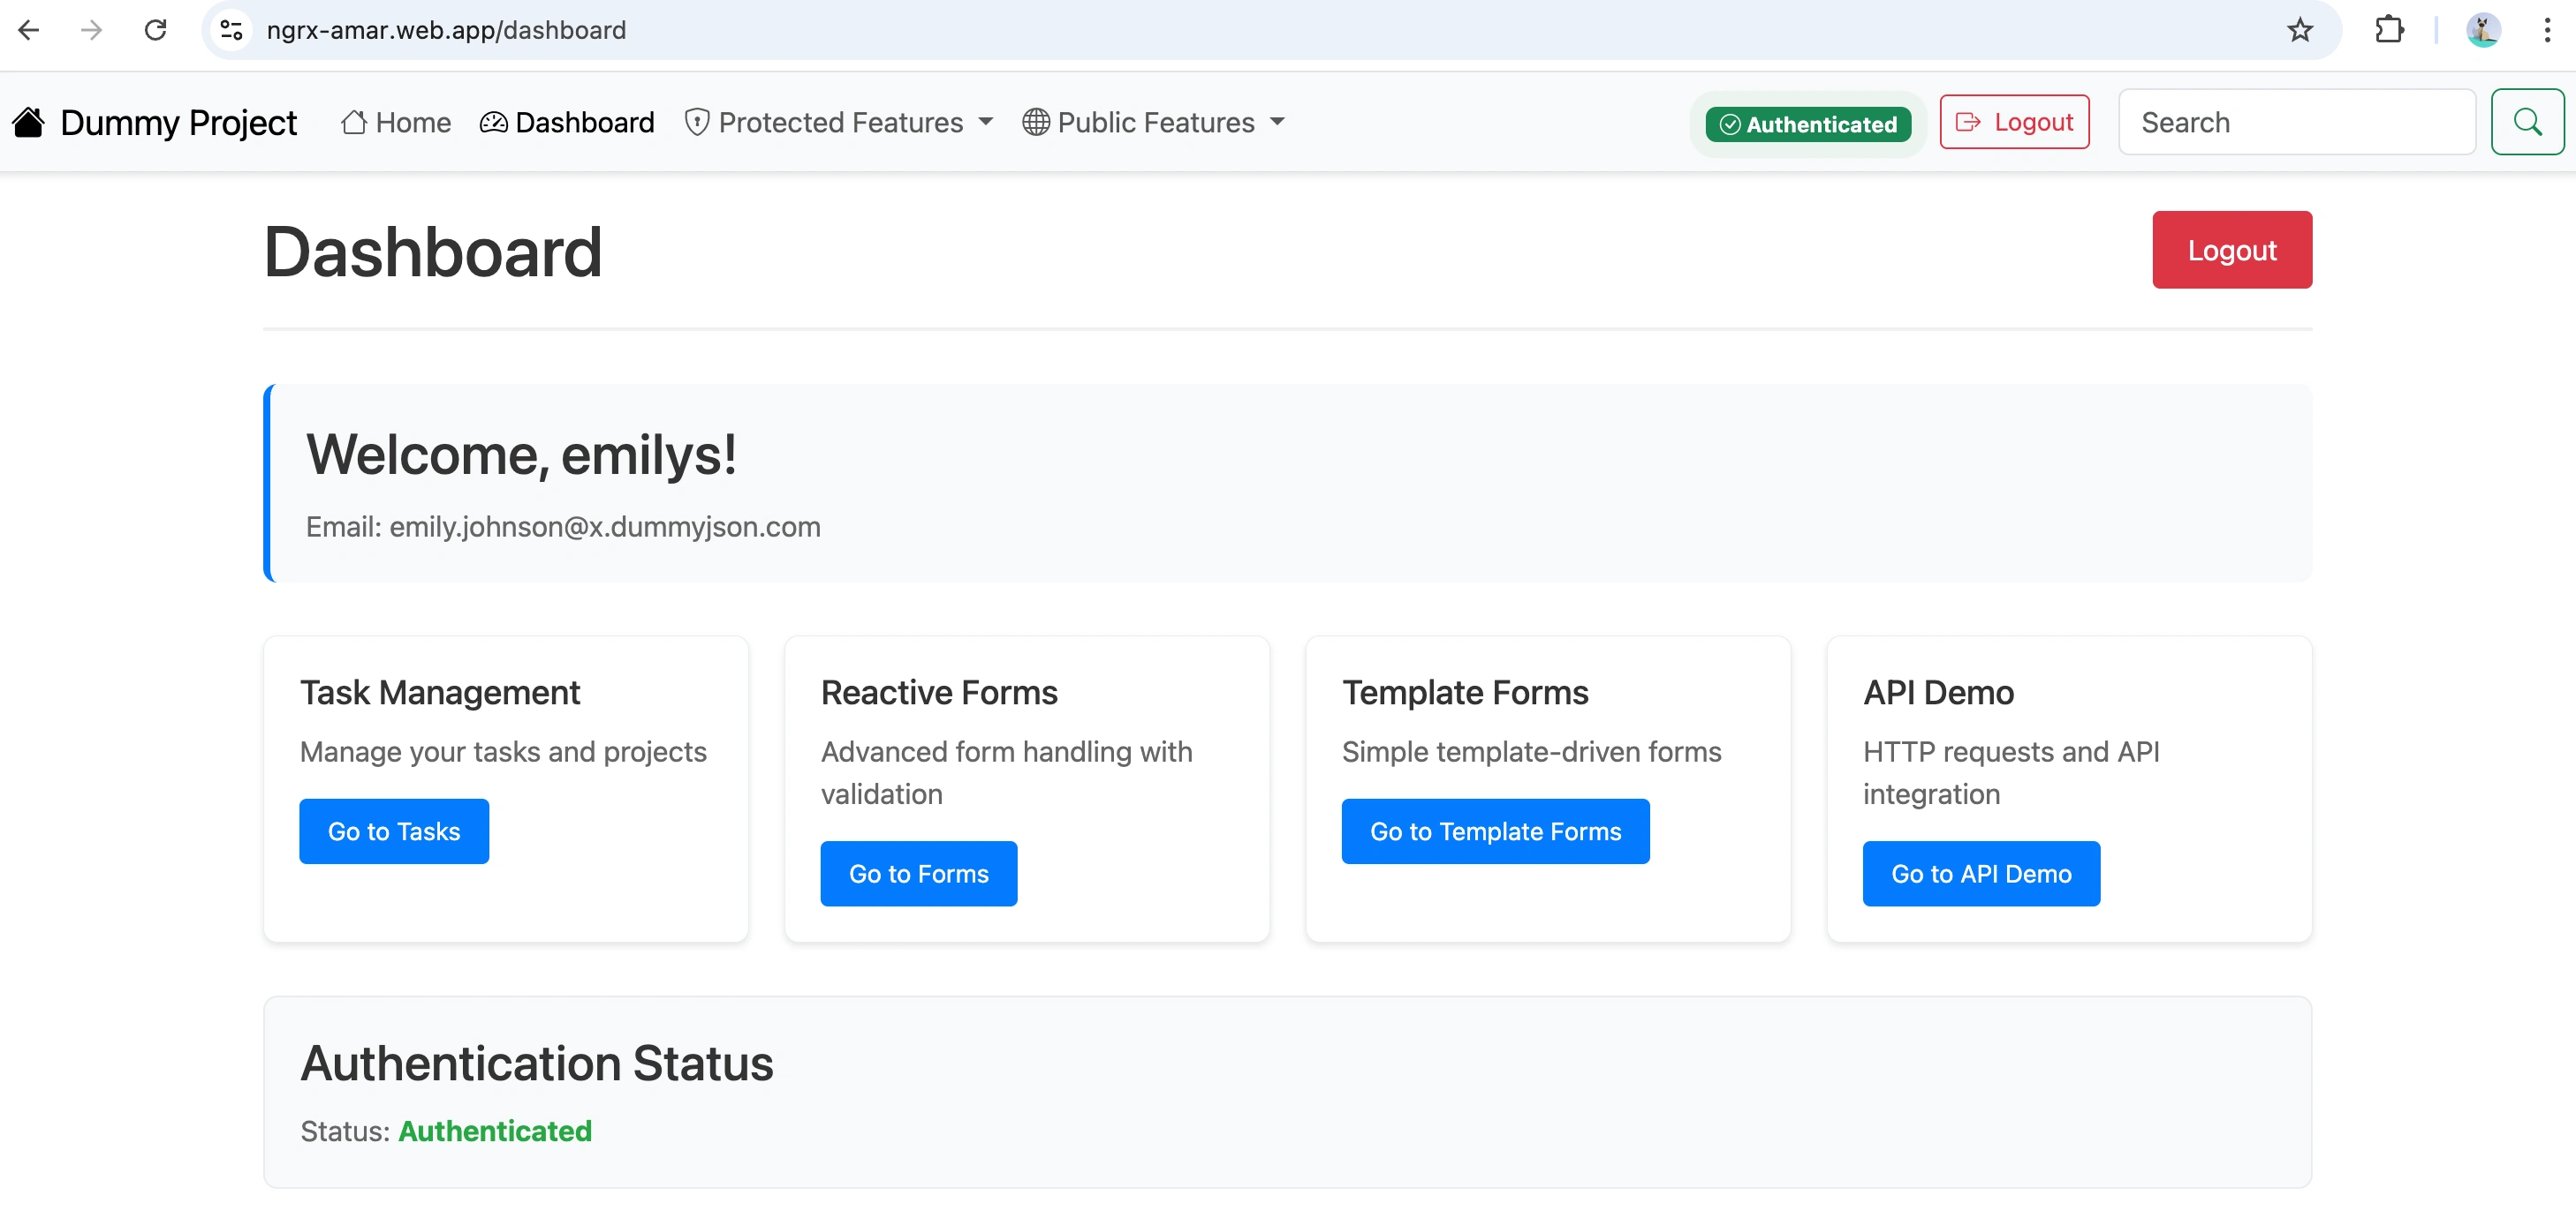Click Go to Tasks button
Screen dimensions: 2576x1218
[x=394, y=831]
